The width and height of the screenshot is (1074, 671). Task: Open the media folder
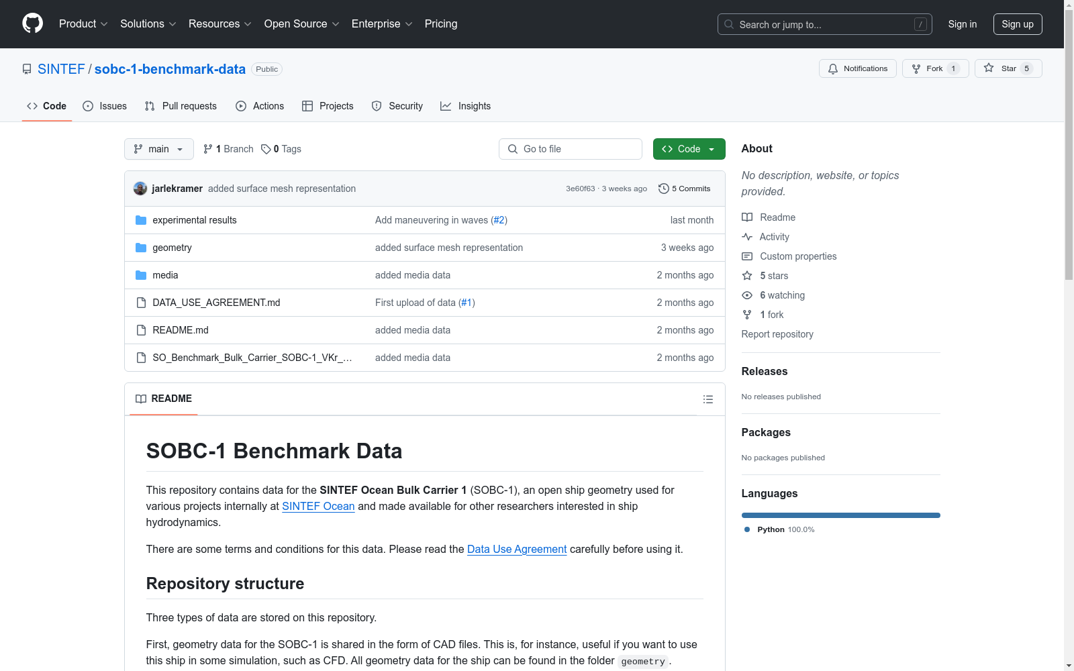tap(165, 275)
